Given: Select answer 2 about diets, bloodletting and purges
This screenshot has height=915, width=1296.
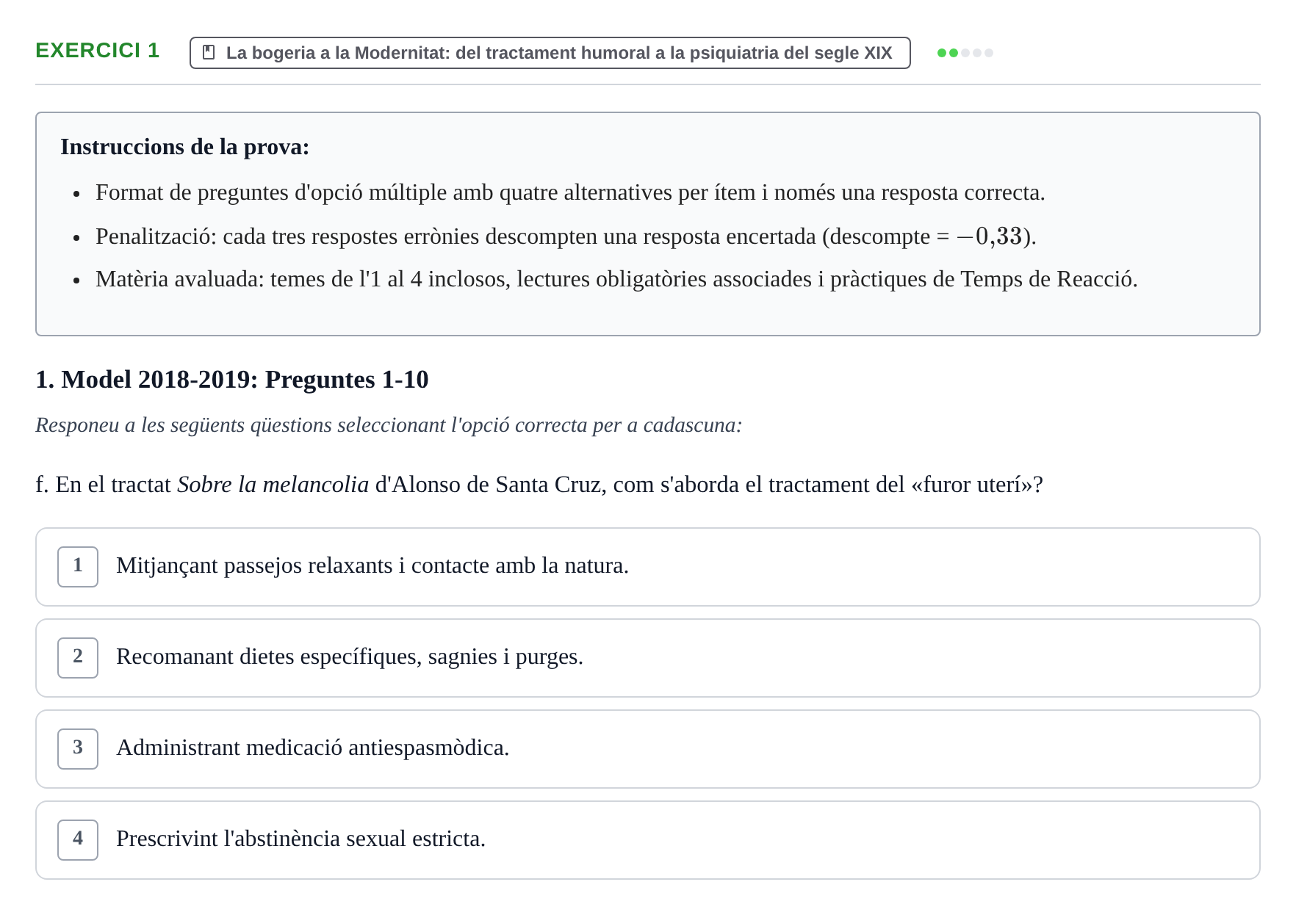Looking at the screenshot, I should (647, 658).
